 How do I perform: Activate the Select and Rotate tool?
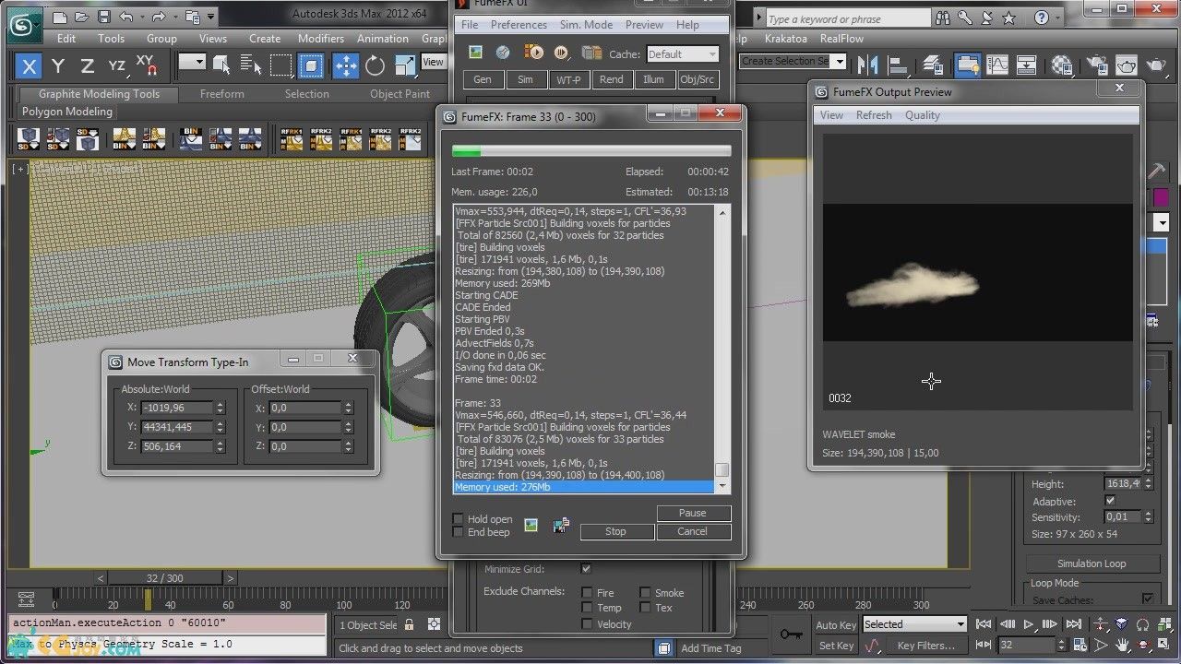[375, 65]
